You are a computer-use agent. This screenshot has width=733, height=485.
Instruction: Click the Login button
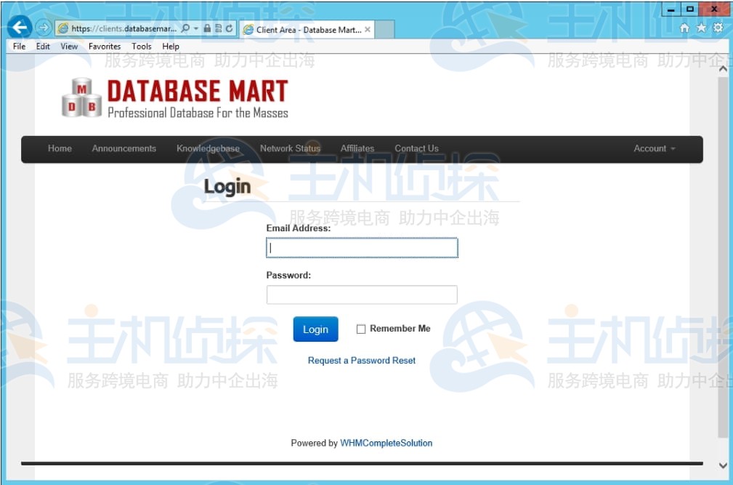coord(315,329)
